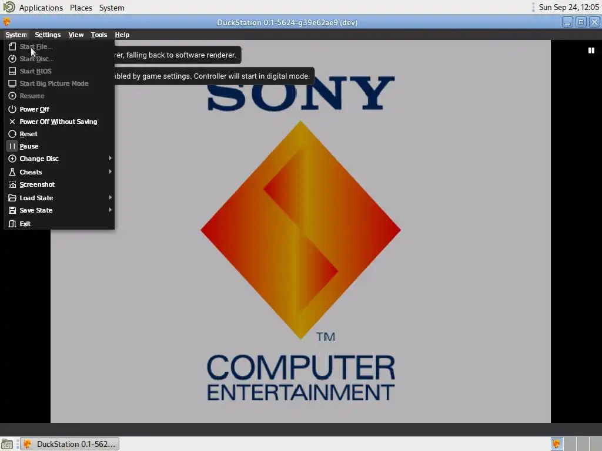Viewport: 602px width, 451px height.
Task: Click the DuckStation icon in the title bar
Action: (6, 22)
